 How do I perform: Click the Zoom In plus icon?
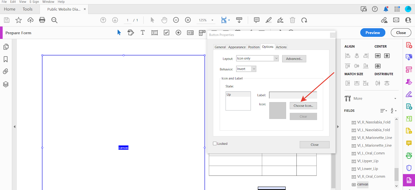(x=188, y=20)
